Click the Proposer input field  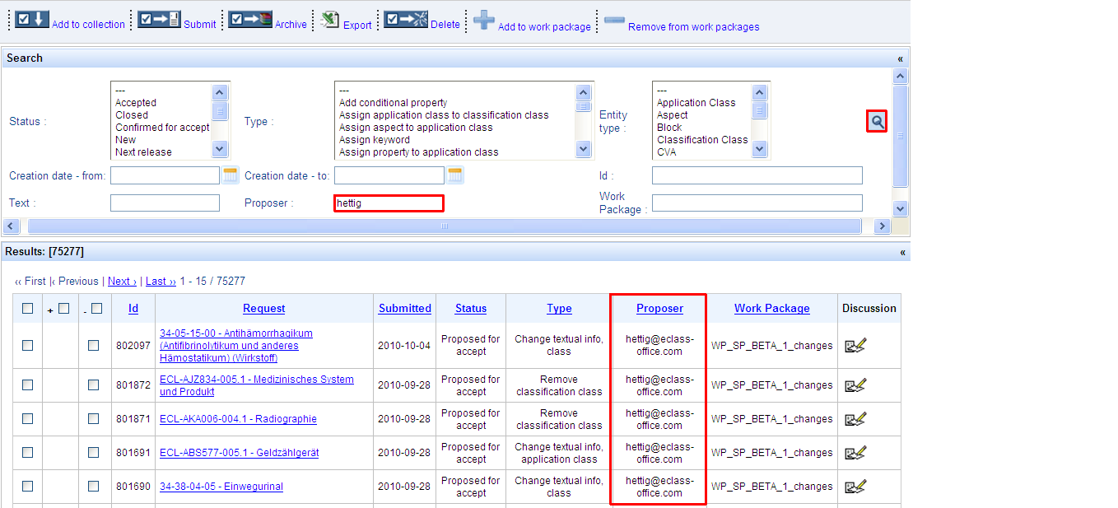pos(388,203)
